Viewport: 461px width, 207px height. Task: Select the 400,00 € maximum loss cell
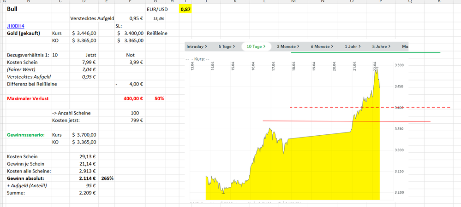point(133,98)
